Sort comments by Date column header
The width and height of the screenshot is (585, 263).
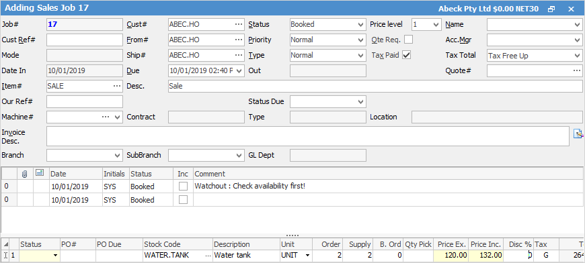tap(76, 174)
